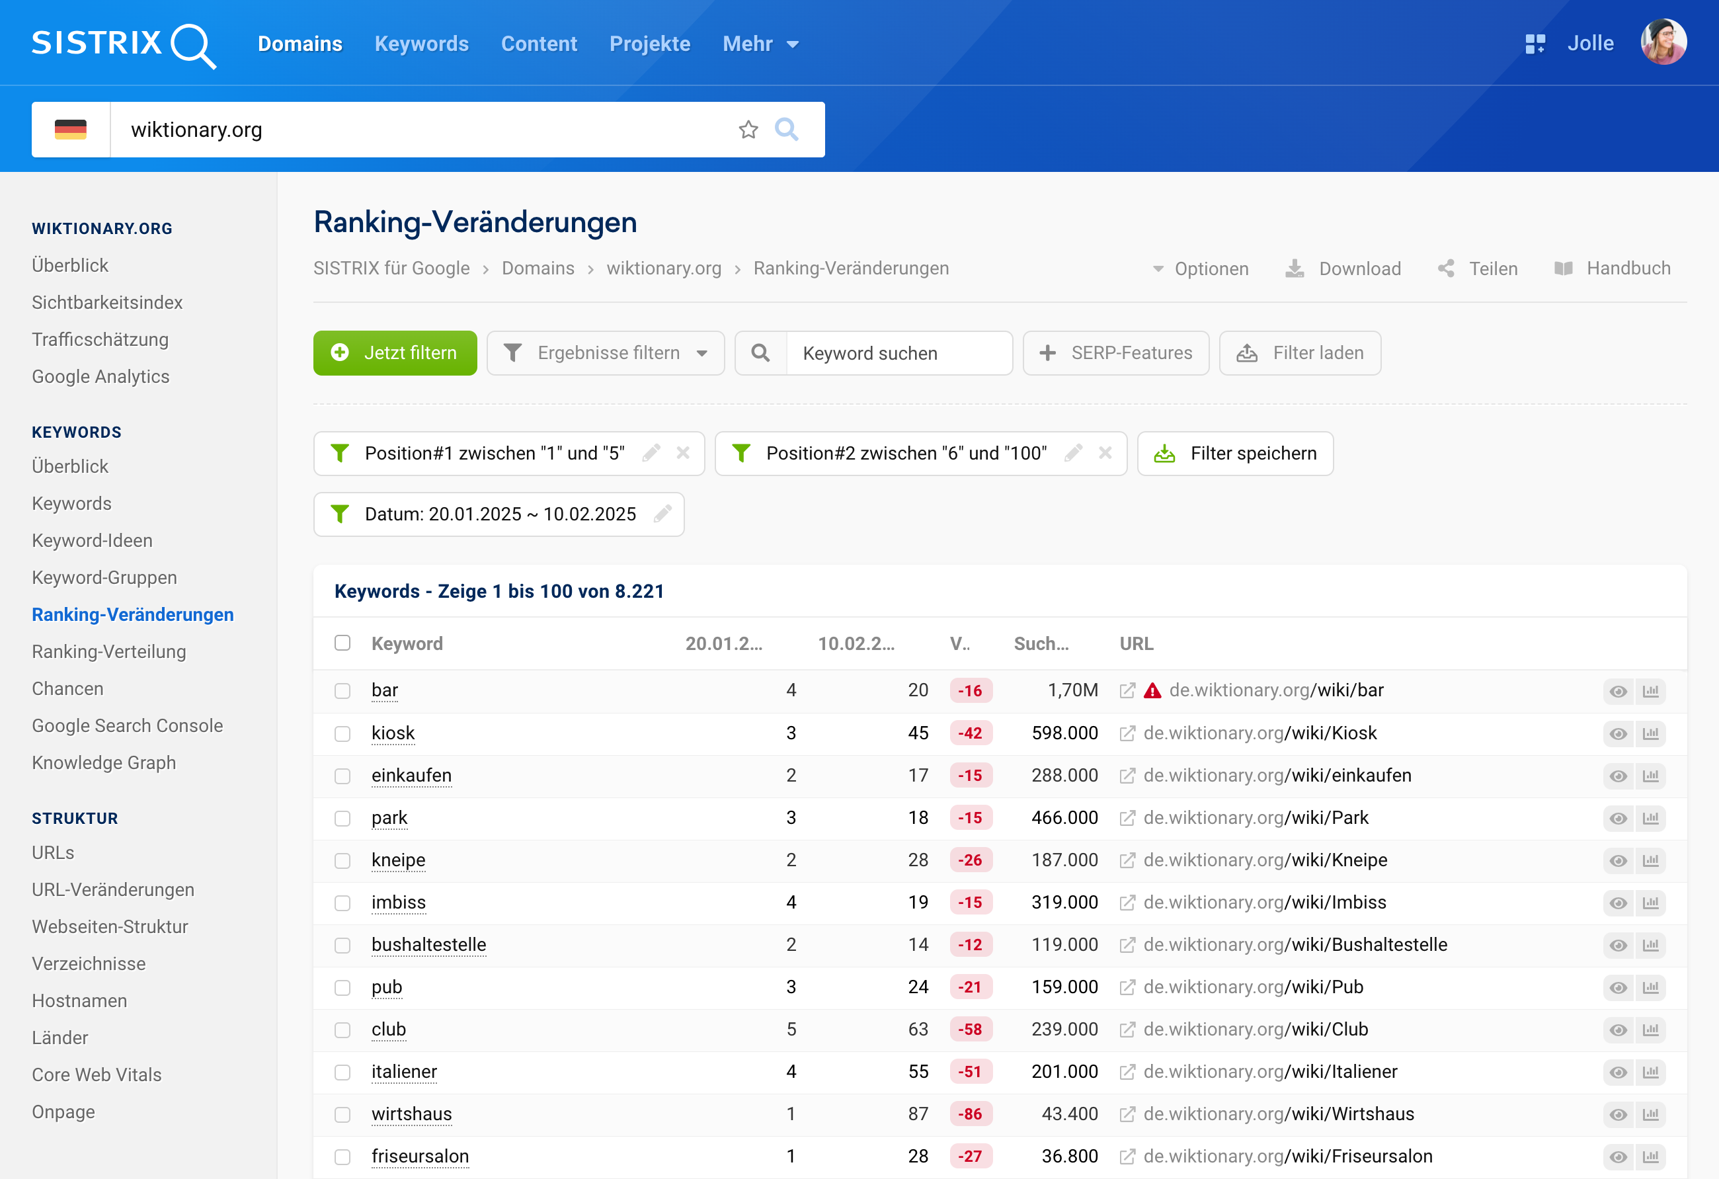Select the checkbox next to wirtshaus

tap(342, 1114)
